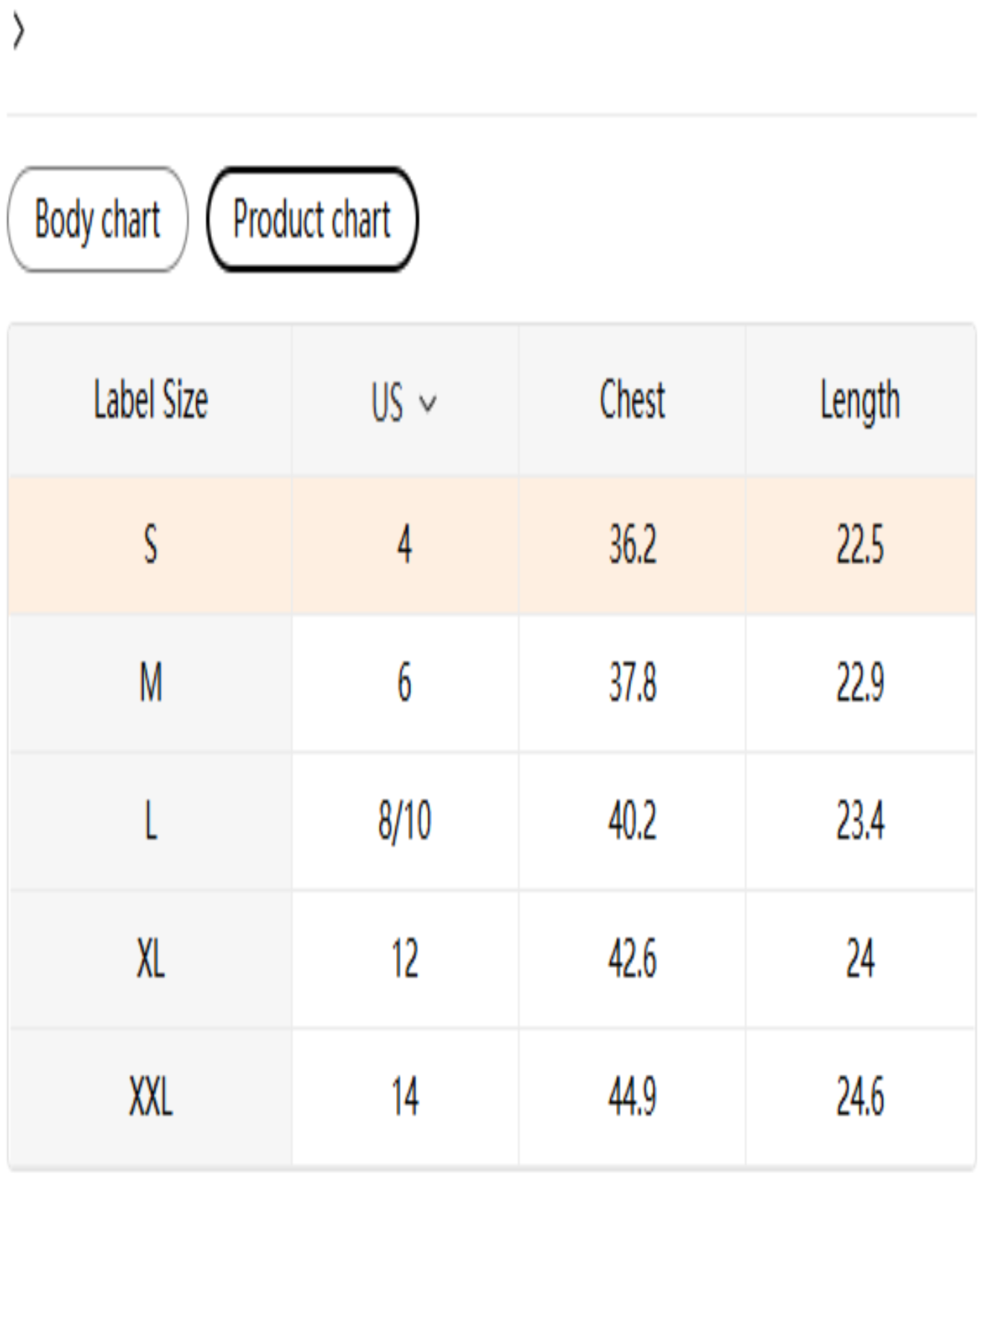The height and width of the screenshot is (1338, 996).
Task: Click the US size 8/10 cell
Action: coord(404,821)
